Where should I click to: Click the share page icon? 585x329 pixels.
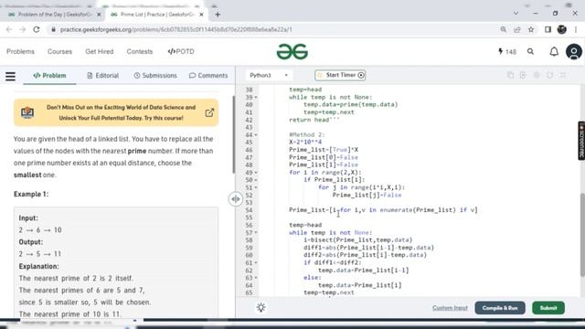(x=517, y=29)
